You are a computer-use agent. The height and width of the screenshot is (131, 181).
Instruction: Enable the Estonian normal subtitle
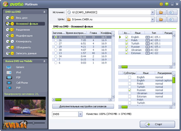[x=130, y=97]
